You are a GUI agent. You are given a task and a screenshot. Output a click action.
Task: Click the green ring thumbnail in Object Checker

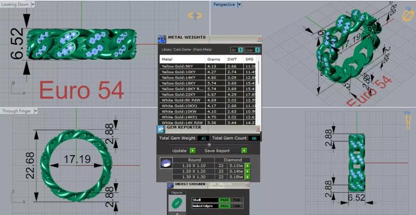tap(177, 204)
